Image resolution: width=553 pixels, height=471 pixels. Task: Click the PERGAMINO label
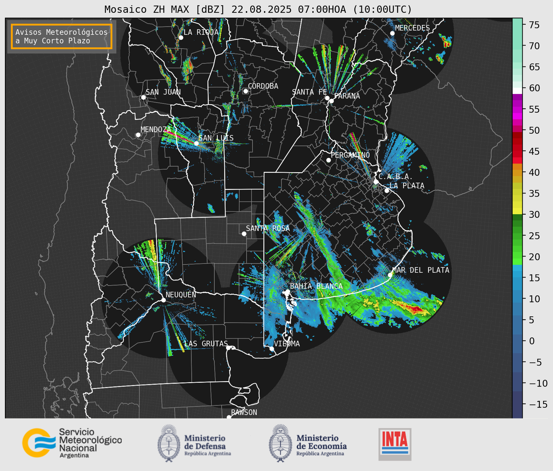[x=350, y=155]
